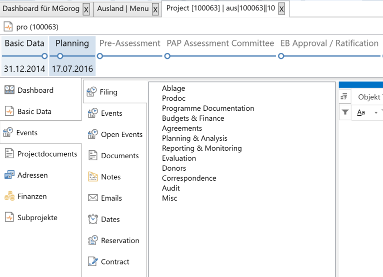This screenshot has width=383, height=277.
Task: Select the Pre-Assessment workflow stage
Action: tap(130, 43)
